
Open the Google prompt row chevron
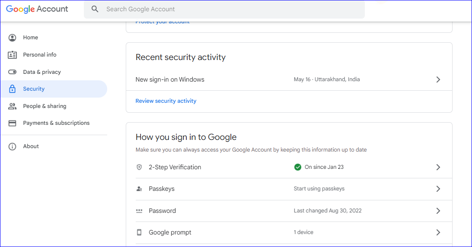438,232
